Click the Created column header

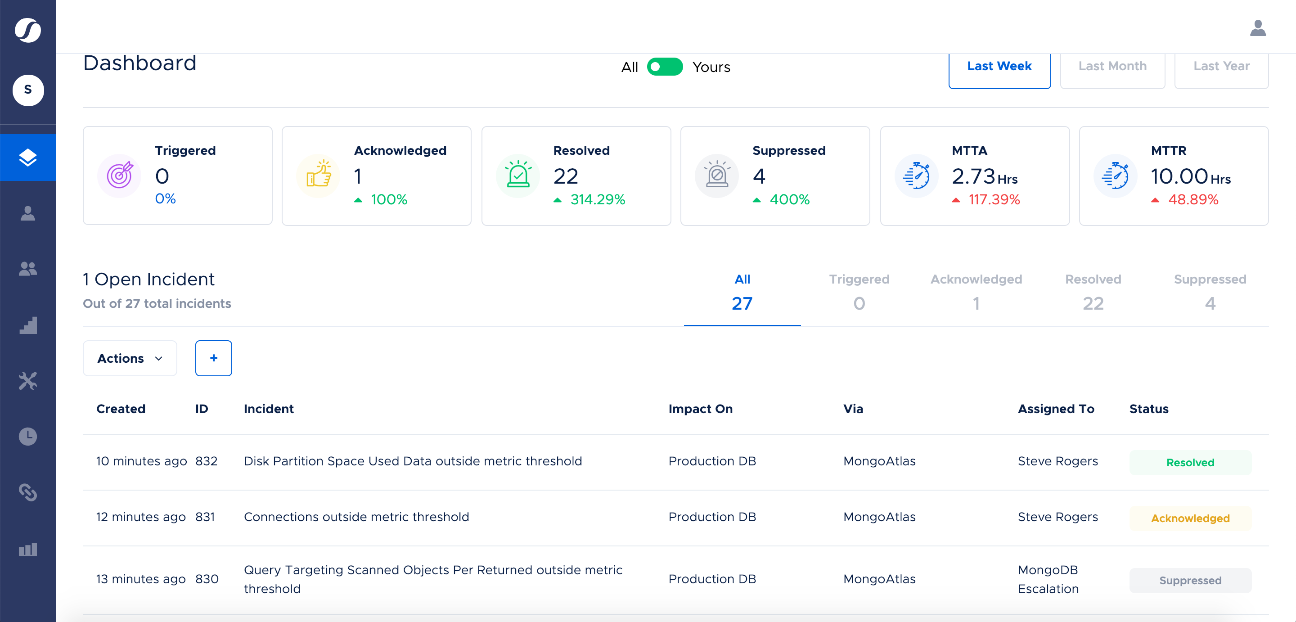point(121,409)
